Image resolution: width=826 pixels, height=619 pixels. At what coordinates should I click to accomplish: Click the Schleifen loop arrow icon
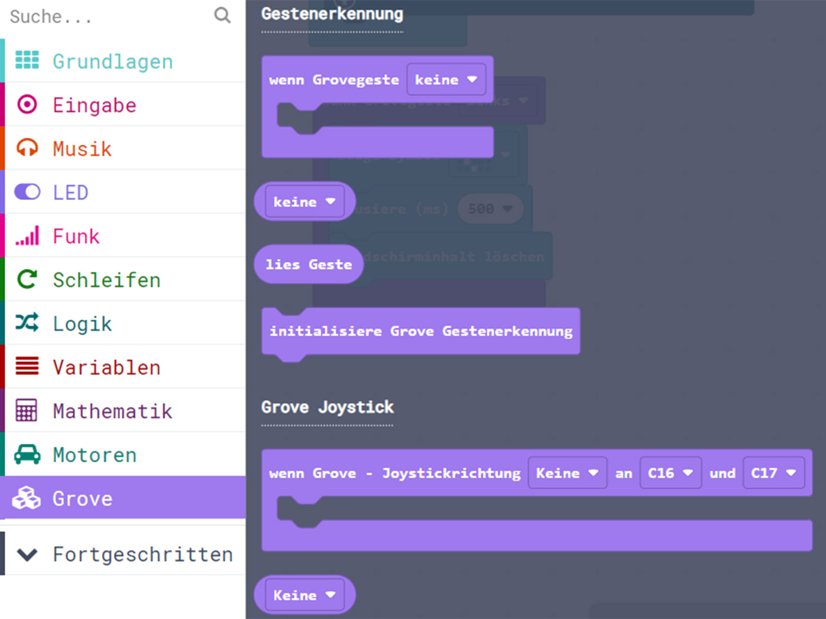point(27,279)
